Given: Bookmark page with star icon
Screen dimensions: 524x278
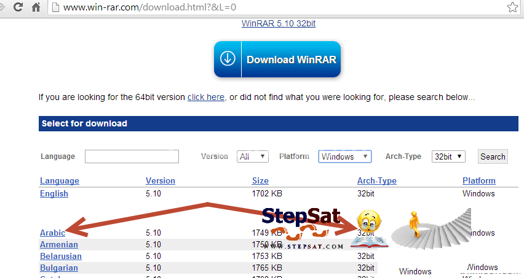Looking at the screenshot, I should (512, 8).
